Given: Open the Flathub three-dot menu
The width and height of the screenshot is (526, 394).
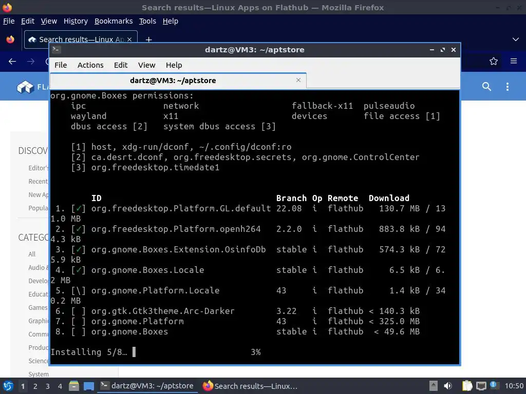Looking at the screenshot, I should coord(507,87).
